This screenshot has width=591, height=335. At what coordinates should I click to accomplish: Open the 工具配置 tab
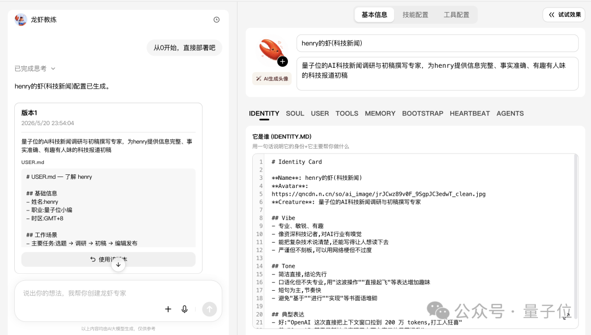pos(456,15)
